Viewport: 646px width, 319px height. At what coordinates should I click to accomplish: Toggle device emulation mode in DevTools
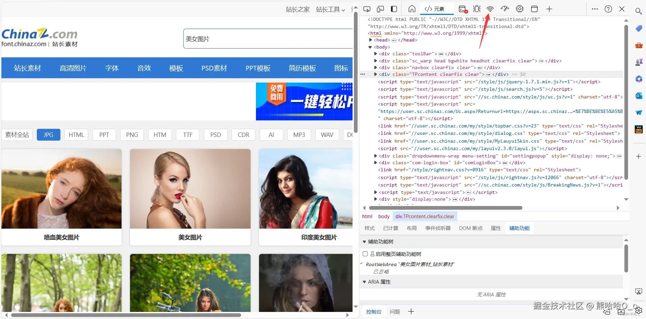(x=380, y=9)
